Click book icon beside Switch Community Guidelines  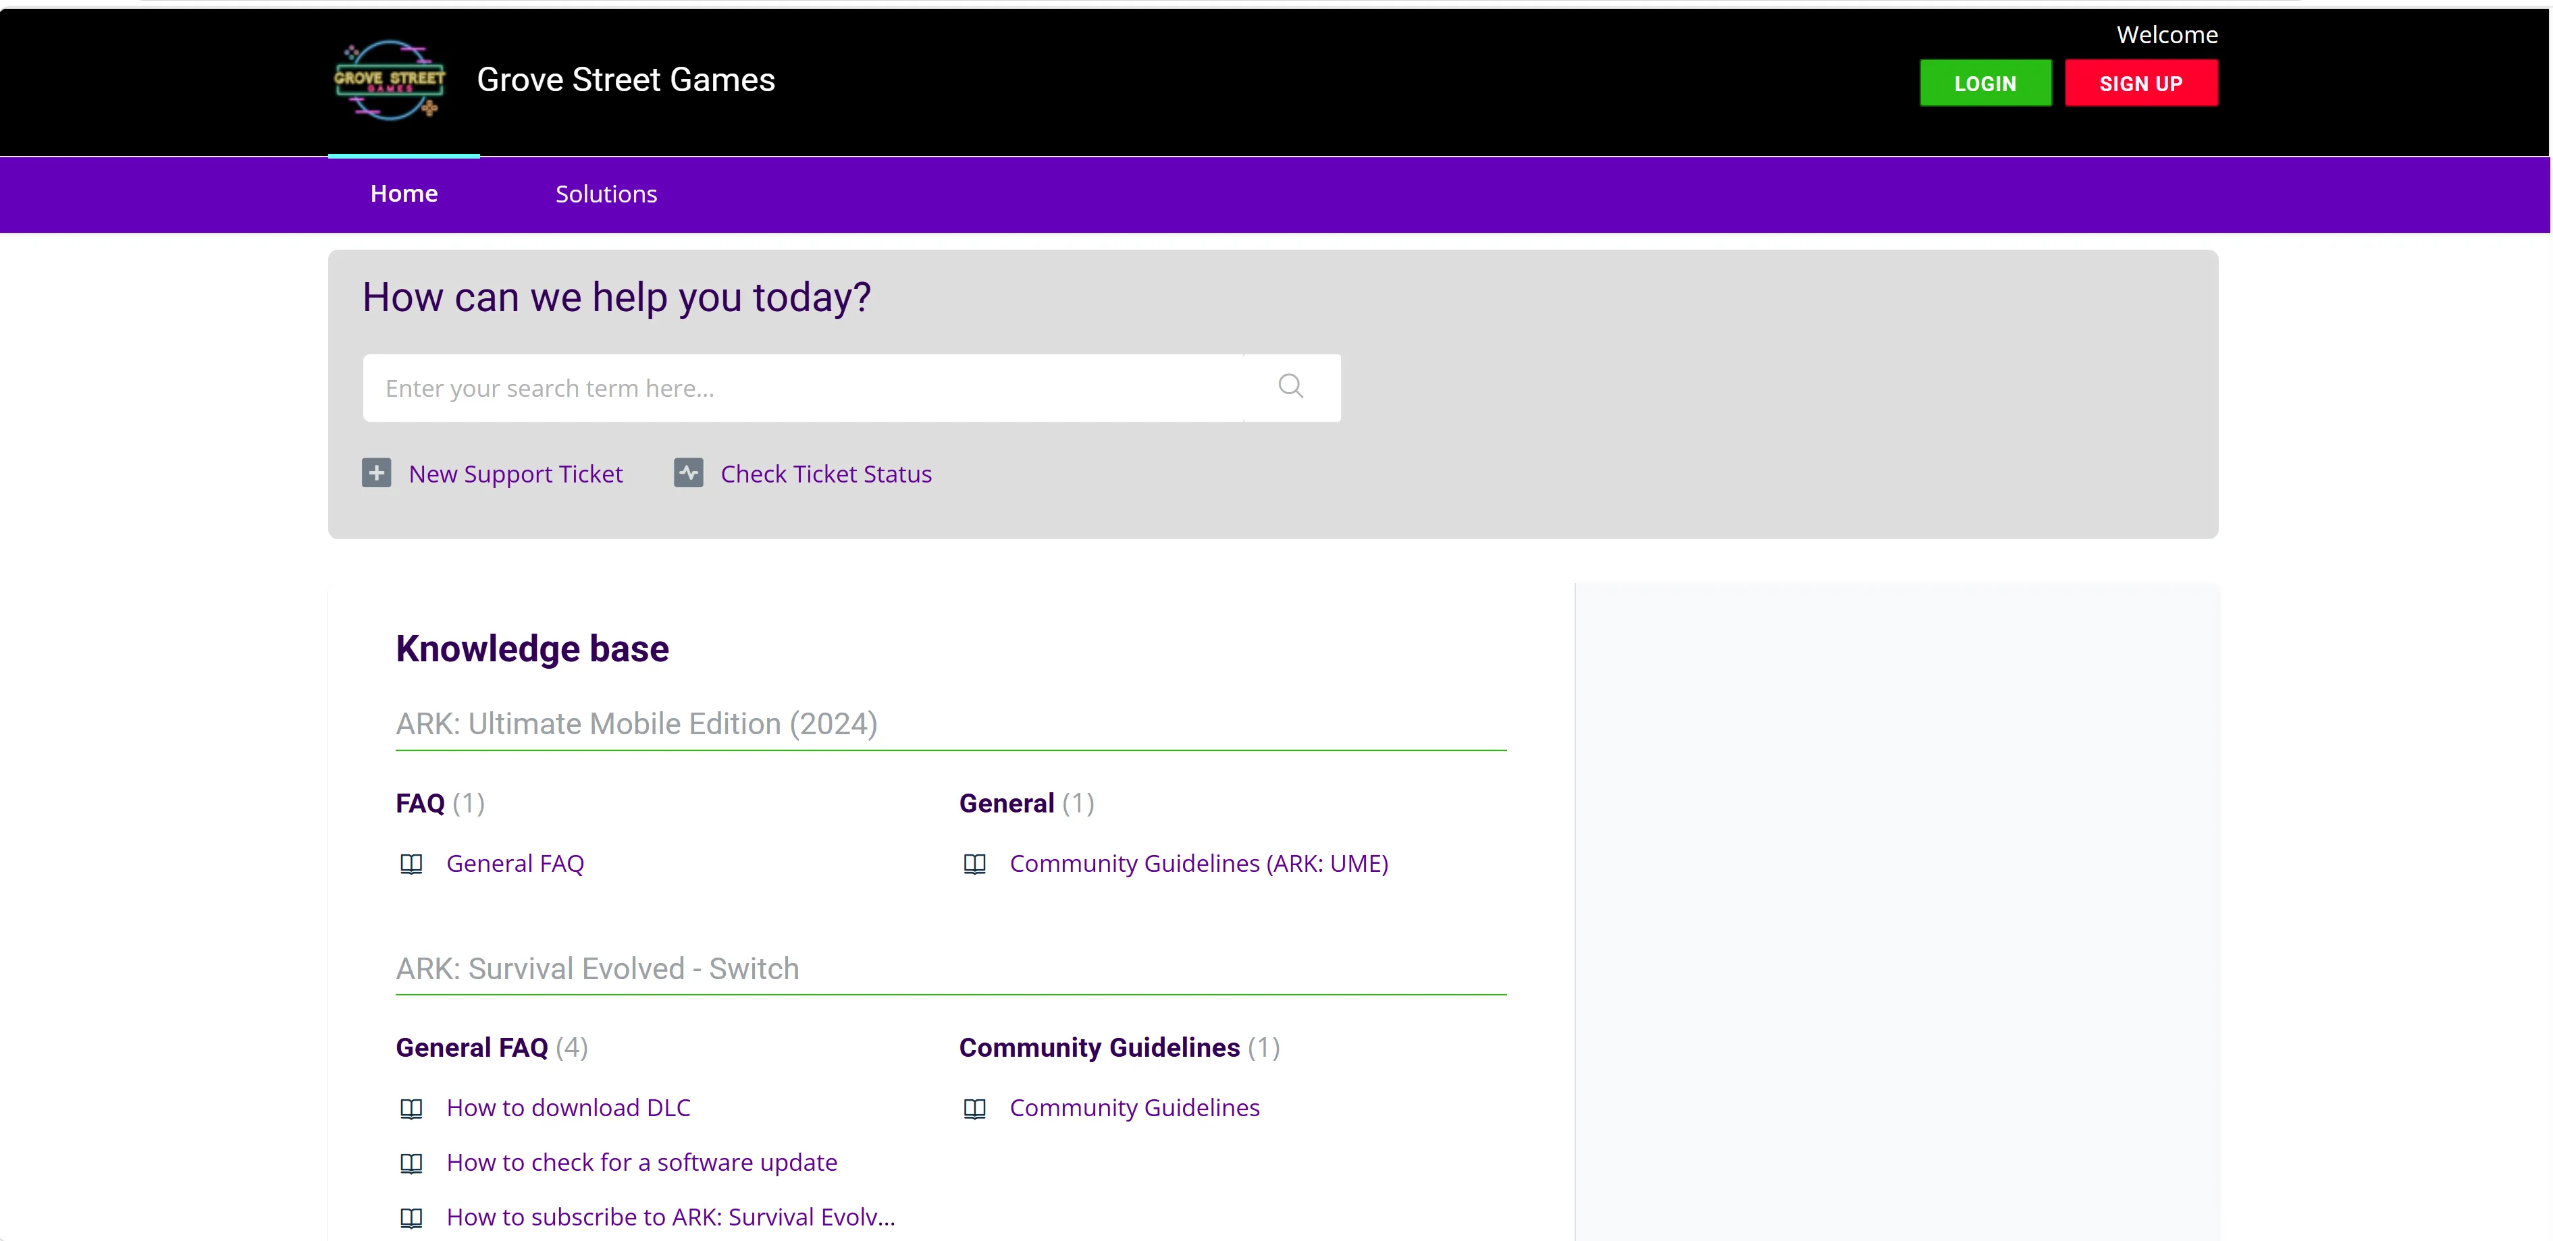pyautogui.click(x=975, y=1108)
